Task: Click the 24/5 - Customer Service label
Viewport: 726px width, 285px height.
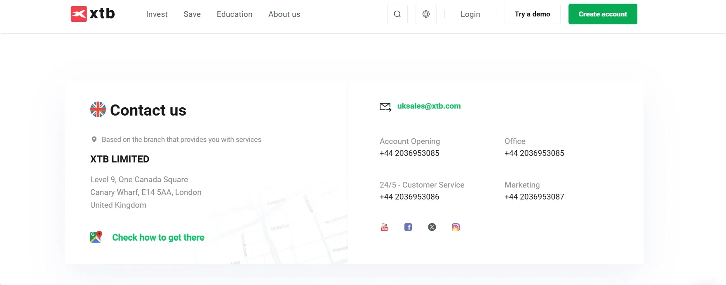Action: click(x=422, y=185)
